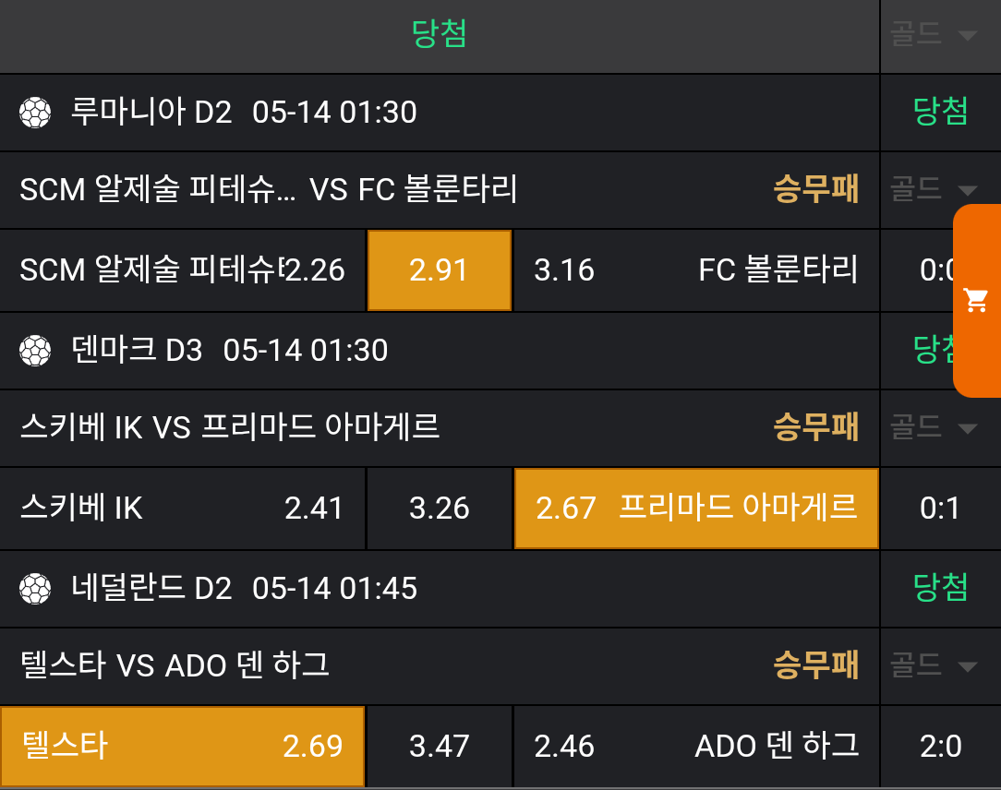Viewport: 1001px width, 790px height.
Task: Click the 2:0 score result cell
Action: pyautogui.click(x=940, y=746)
